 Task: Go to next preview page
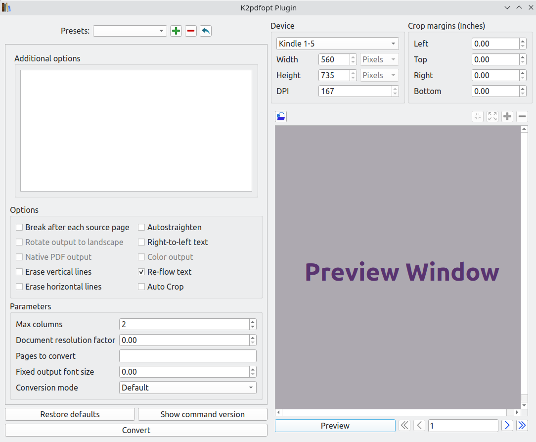point(507,426)
